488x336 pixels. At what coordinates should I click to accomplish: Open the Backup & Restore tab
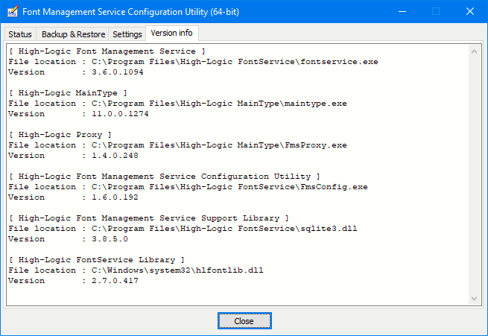(73, 34)
